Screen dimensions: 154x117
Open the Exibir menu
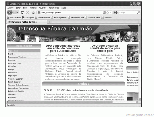pos(25,8)
